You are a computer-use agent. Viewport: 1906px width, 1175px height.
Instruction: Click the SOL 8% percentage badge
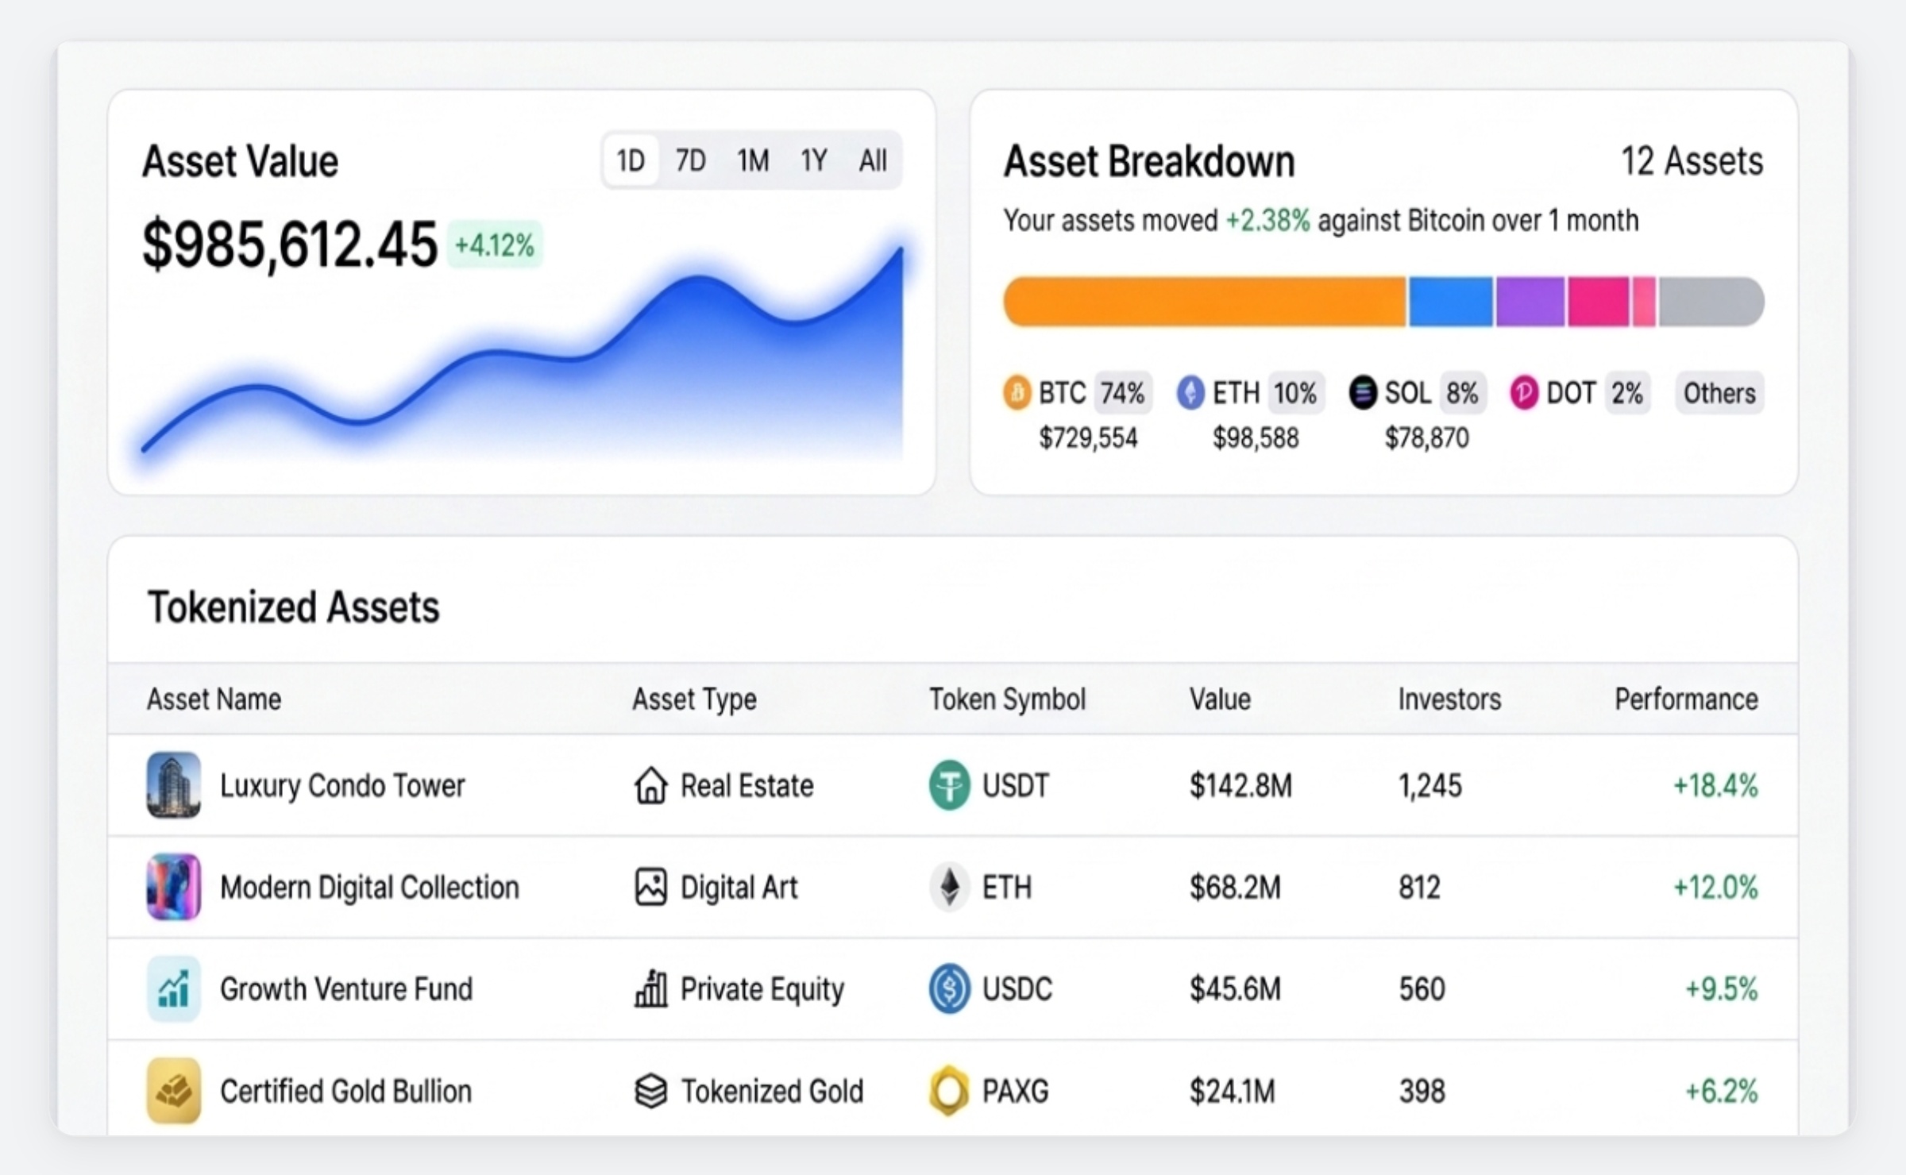pos(1462,393)
